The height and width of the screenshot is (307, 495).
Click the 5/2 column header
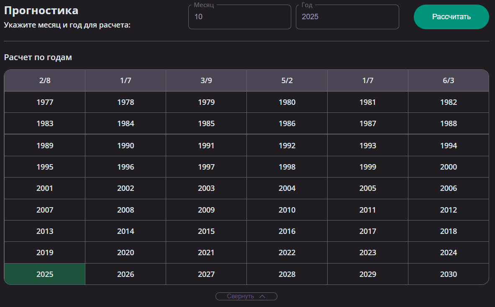point(287,80)
